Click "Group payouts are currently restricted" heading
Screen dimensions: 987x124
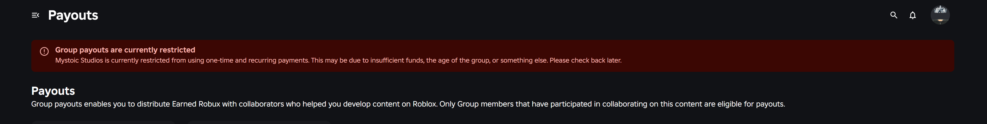pos(125,50)
